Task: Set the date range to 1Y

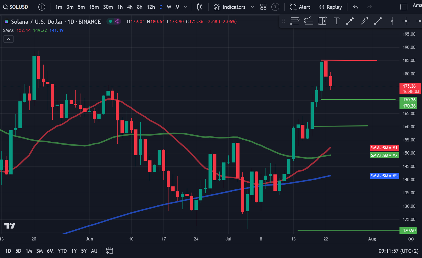Action: [x=74, y=251]
